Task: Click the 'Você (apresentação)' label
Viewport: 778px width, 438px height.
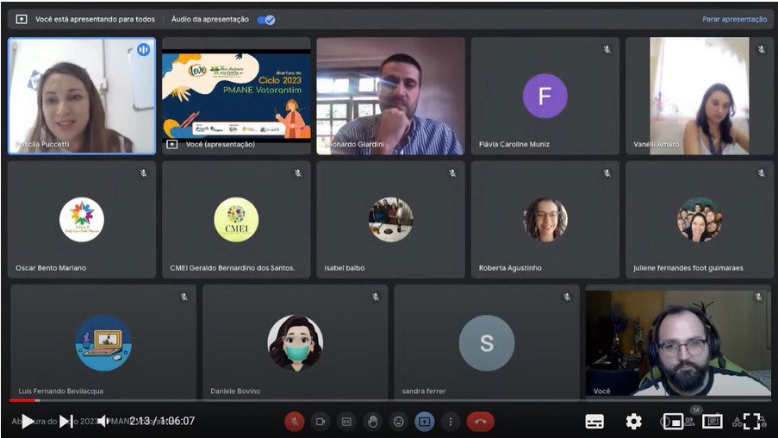Action: click(x=221, y=144)
